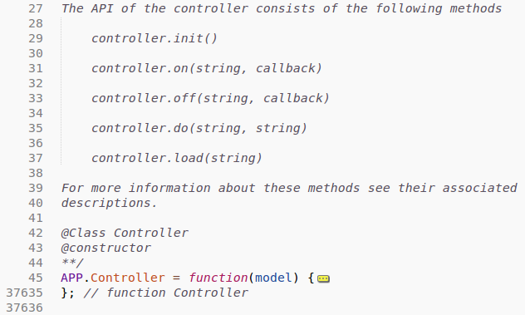Click the model parameter name
525x315 pixels.
click(x=273, y=278)
